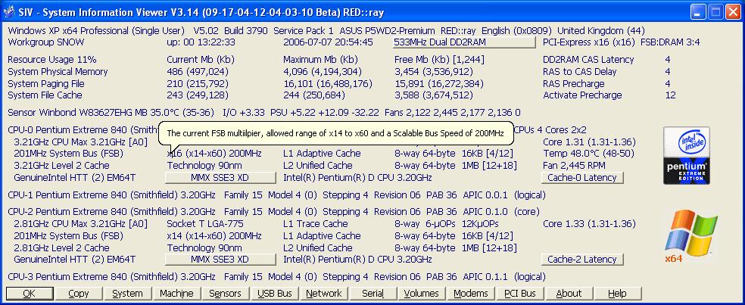Open the System page
This screenshot has width=745, height=305.
[x=127, y=294]
